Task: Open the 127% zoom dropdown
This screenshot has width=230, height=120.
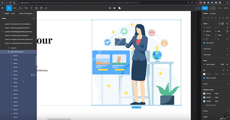Action: coord(226,8)
